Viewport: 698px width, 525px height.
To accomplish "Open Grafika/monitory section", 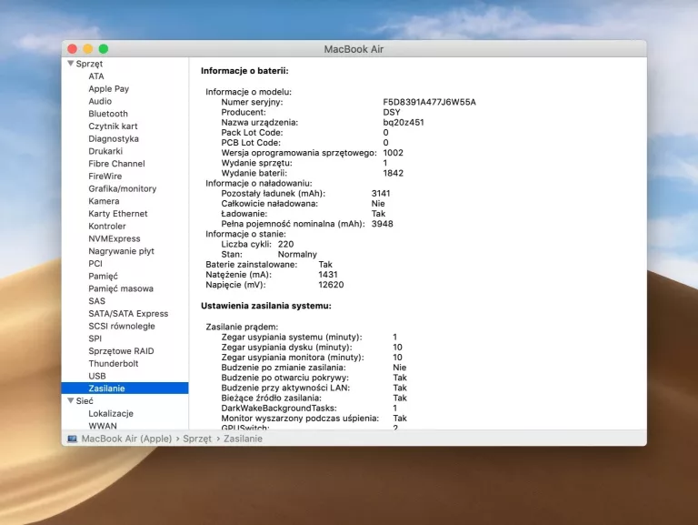I will 123,188.
